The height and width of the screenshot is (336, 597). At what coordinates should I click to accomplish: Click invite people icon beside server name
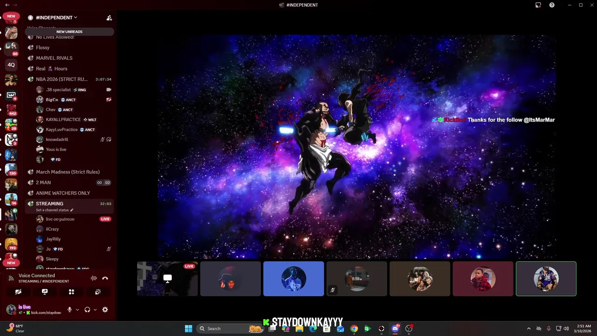tap(109, 18)
